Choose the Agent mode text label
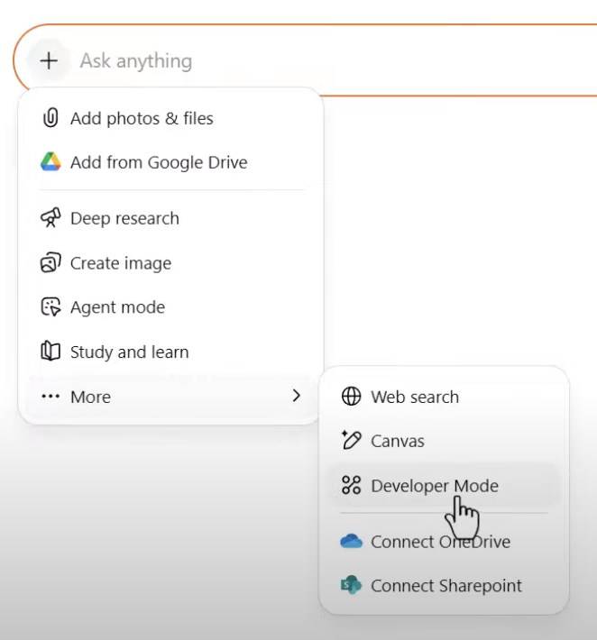597x640 pixels. click(117, 307)
